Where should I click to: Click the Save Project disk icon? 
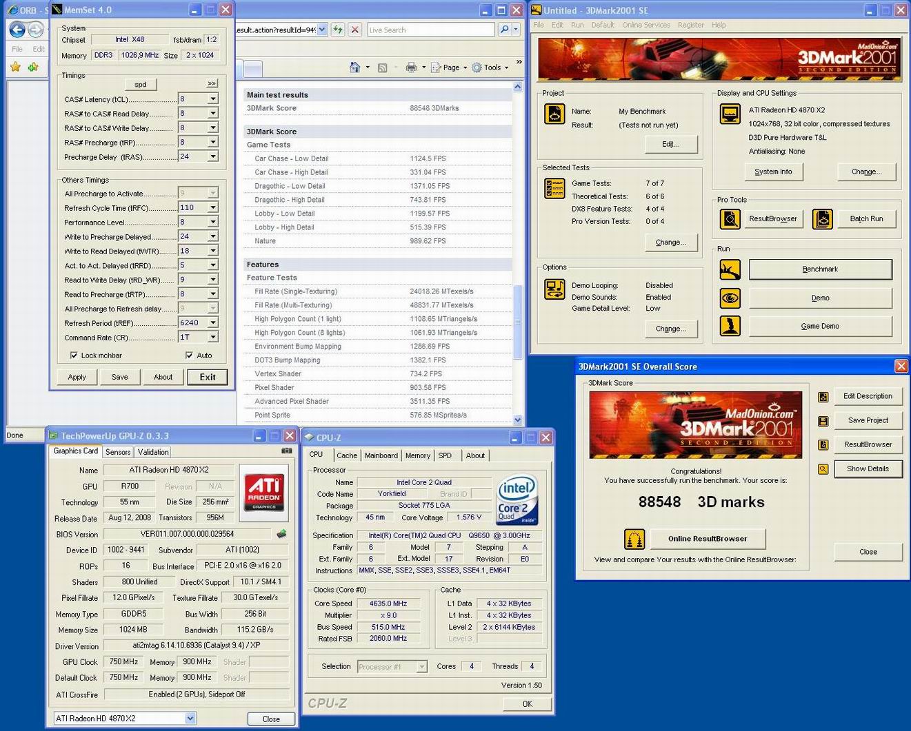click(823, 421)
